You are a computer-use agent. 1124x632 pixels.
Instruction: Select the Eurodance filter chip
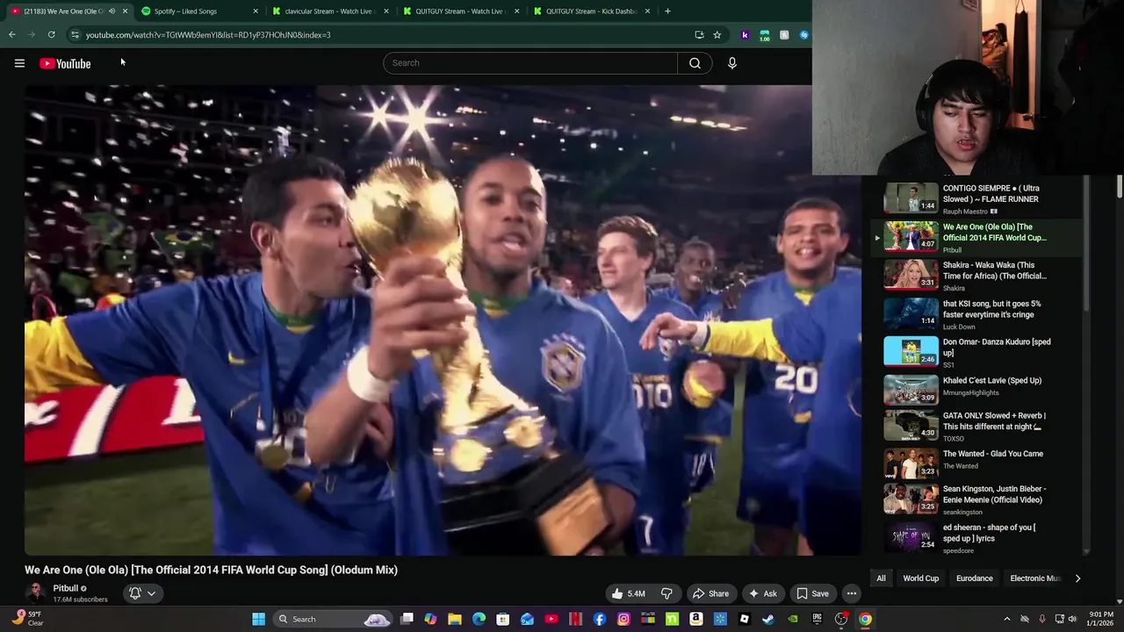pos(975,578)
